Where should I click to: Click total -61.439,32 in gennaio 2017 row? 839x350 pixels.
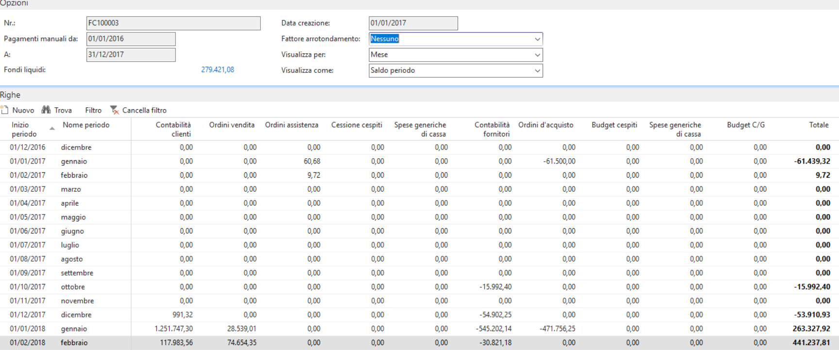click(x=812, y=161)
